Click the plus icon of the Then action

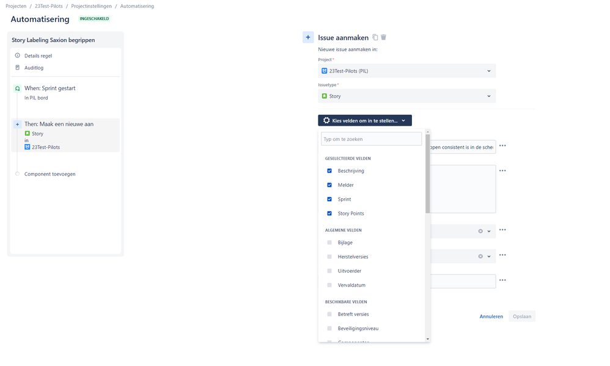click(18, 124)
